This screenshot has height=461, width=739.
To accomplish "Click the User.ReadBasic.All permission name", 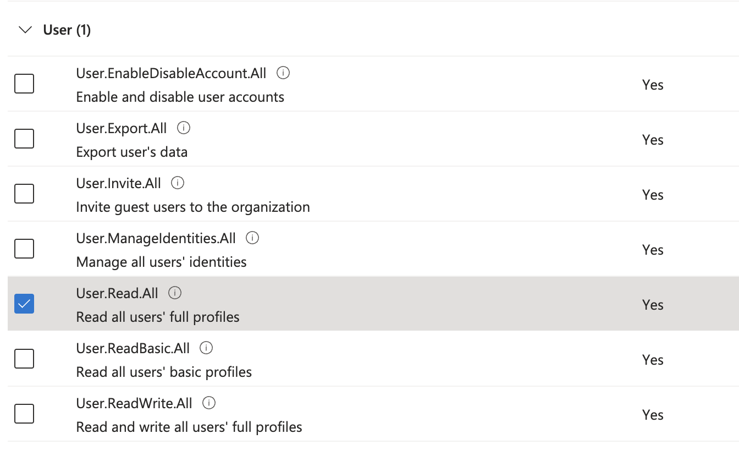I will tap(133, 348).
